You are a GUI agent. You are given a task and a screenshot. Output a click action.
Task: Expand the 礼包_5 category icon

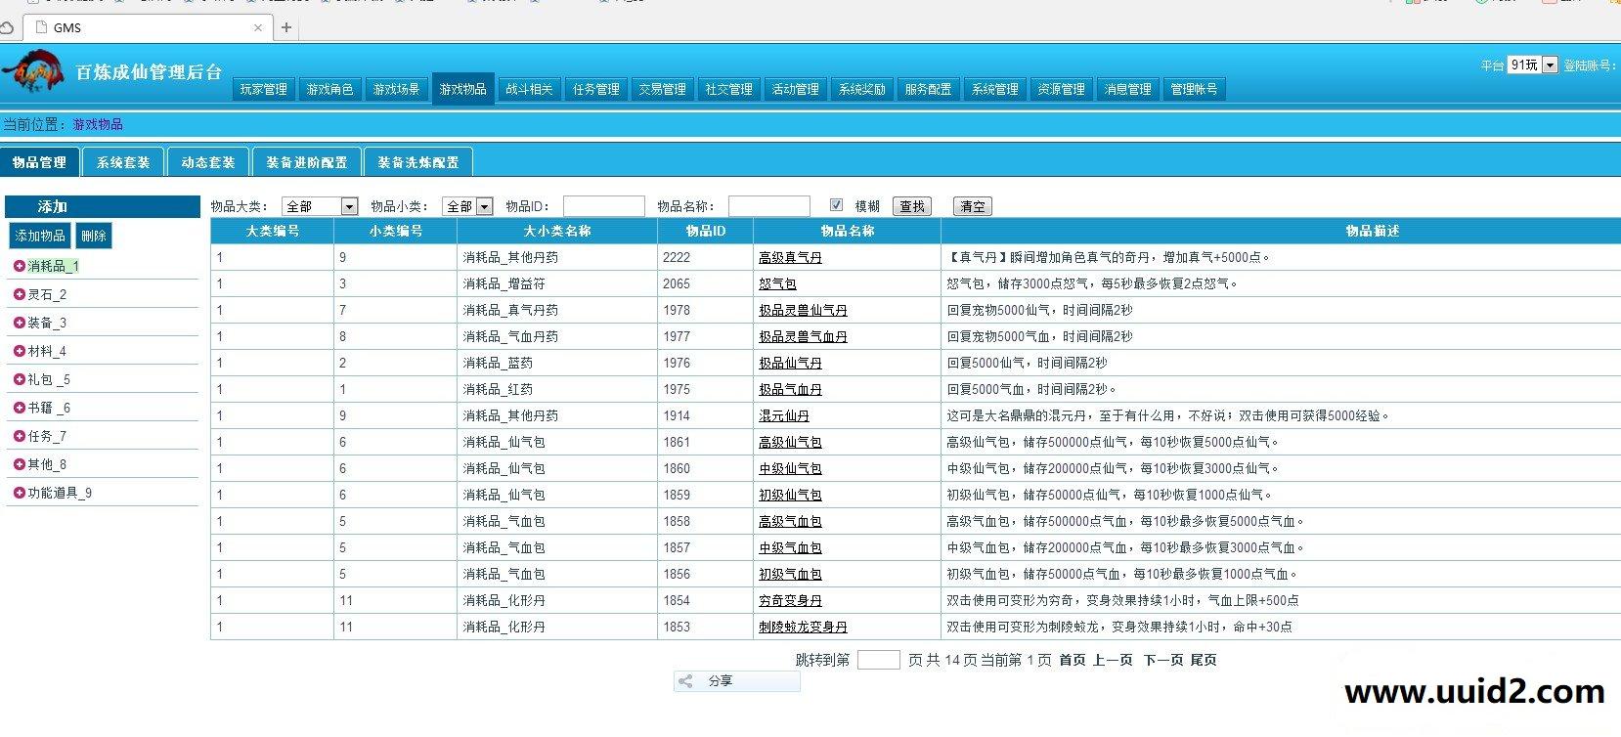pyautogui.click(x=19, y=379)
